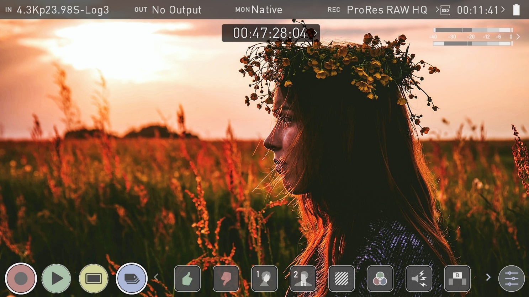529x297 pixels.
Task: Click the B-roll tag icon
Action: [x=457, y=279]
